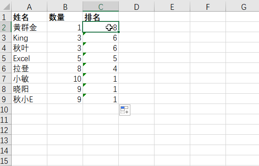Viewport: 259px width, 166px height.
Task: Select empty cell F12
Action: pos(208,130)
